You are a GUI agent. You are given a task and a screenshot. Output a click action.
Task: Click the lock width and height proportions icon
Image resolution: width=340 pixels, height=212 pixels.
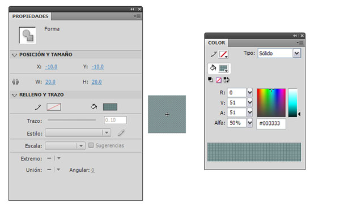click(x=15, y=82)
